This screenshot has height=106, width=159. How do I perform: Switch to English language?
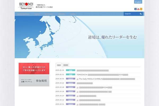pos(138,2)
